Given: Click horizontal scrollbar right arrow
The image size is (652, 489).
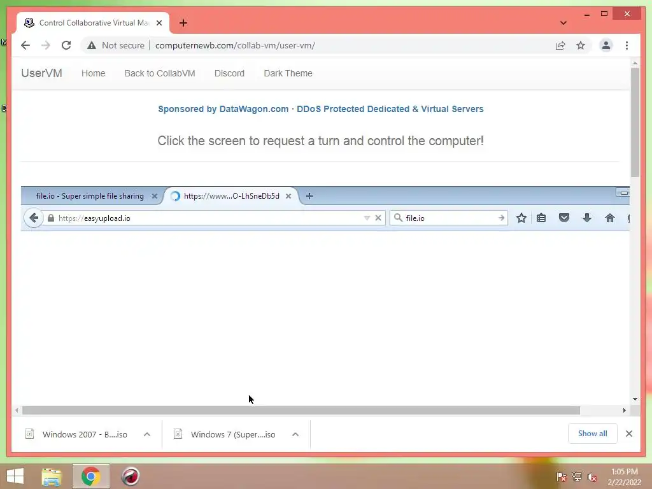Looking at the screenshot, I should click(624, 411).
